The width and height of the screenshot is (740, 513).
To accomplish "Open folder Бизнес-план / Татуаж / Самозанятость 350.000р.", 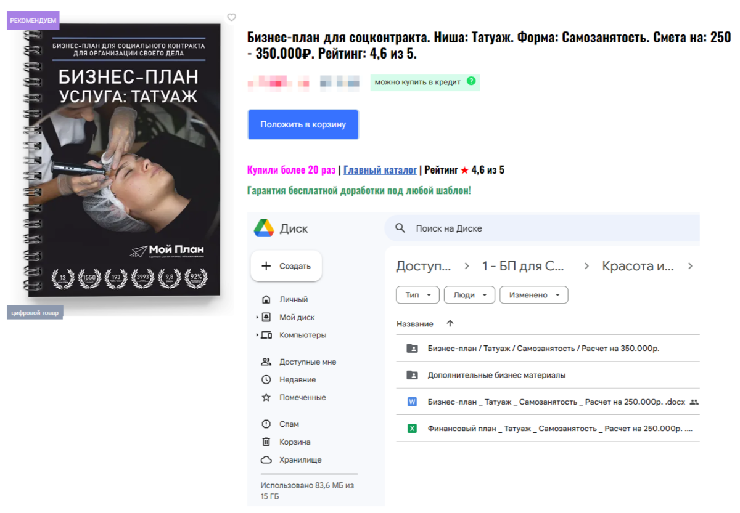I will pyautogui.click(x=548, y=349).
